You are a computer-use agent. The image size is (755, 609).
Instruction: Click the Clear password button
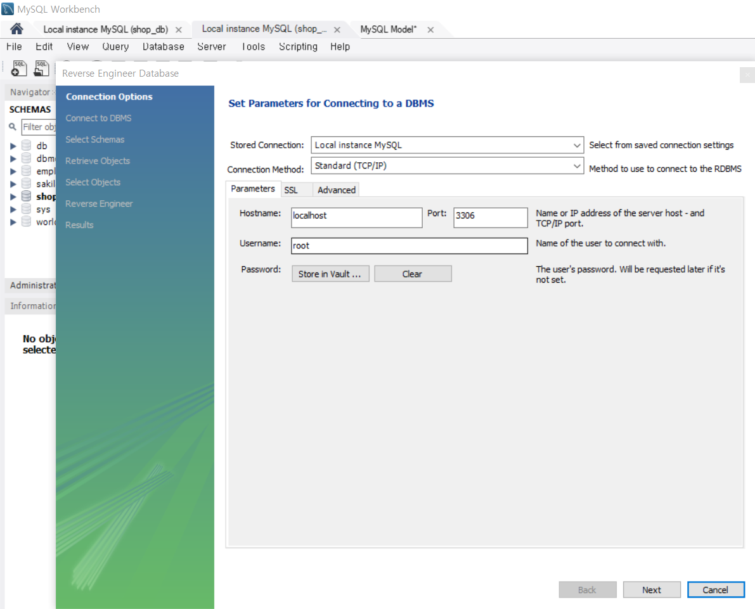(x=413, y=274)
